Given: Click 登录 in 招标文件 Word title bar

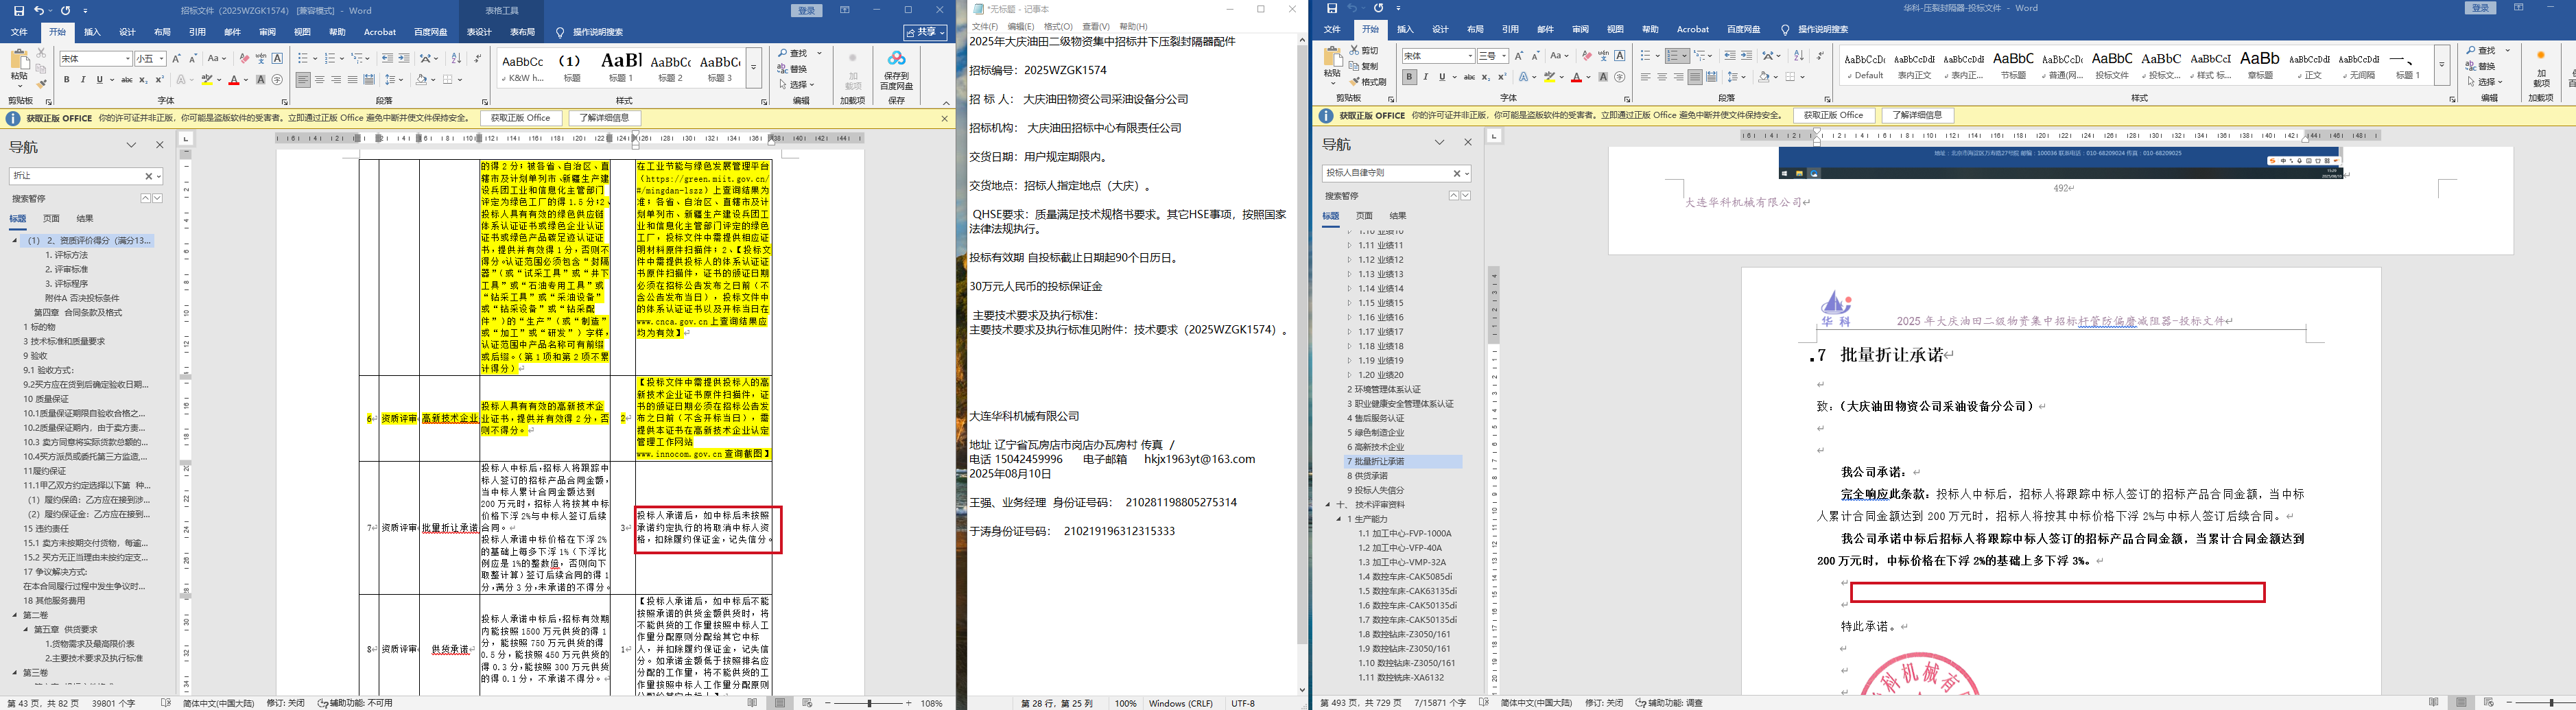Looking at the screenshot, I should click(807, 10).
